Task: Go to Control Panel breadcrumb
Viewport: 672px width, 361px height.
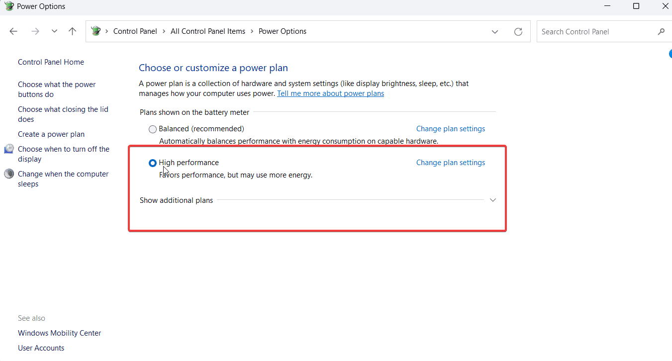Action: click(135, 31)
